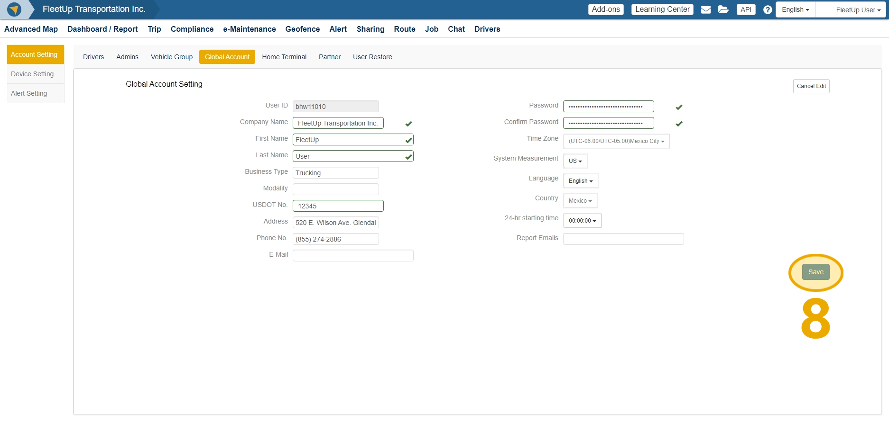Click the Password field
Screen dimensions: 889x440
pyautogui.click(x=609, y=107)
